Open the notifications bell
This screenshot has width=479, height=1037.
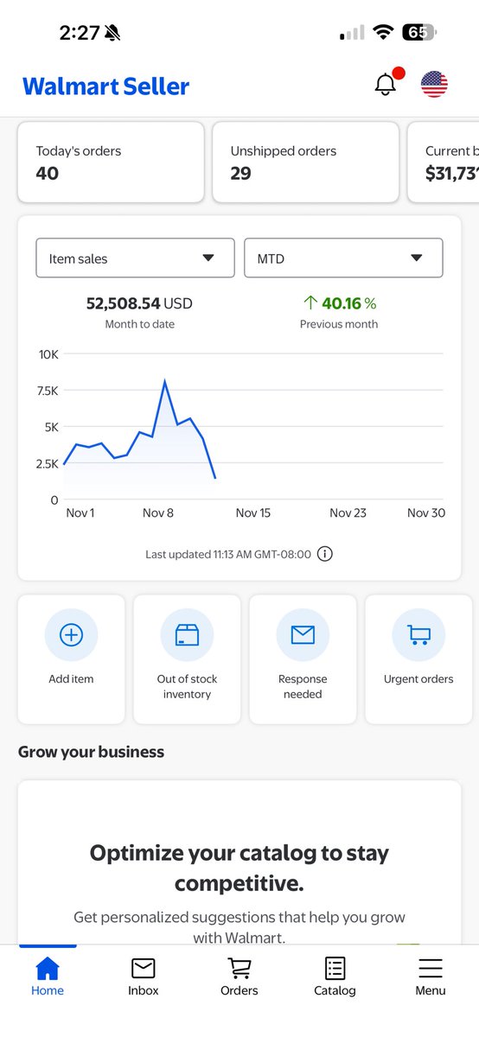pos(386,85)
